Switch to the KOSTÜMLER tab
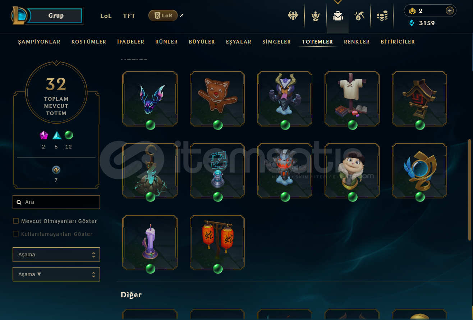This screenshot has width=473, height=320. (x=89, y=42)
